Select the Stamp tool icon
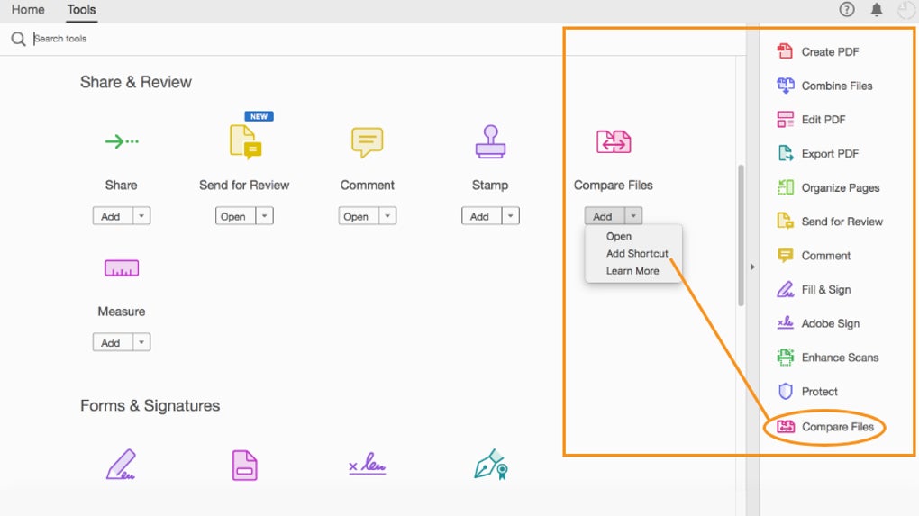This screenshot has height=516, width=919. click(490, 141)
